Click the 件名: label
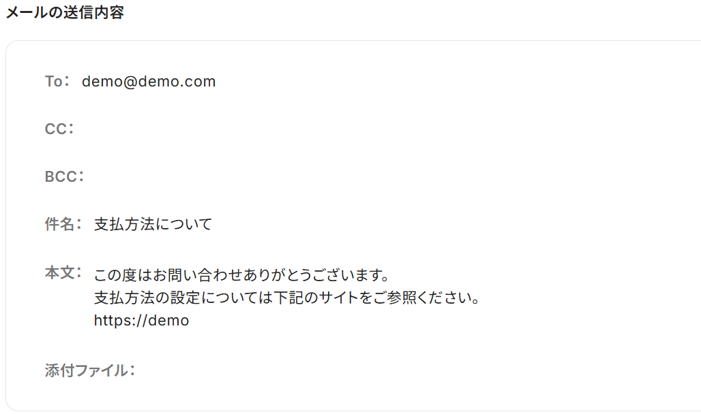Screen dimensions: 701x414 pyautogui.click(x=63, y=225)
